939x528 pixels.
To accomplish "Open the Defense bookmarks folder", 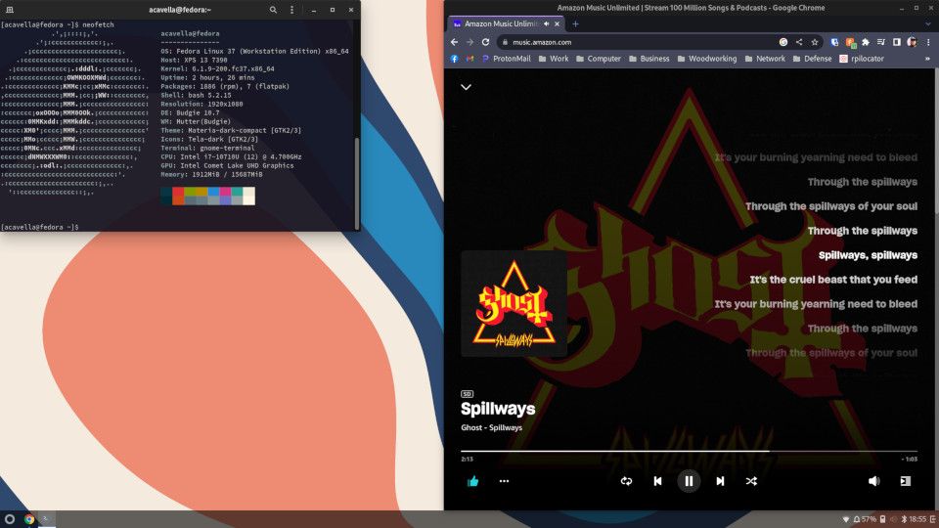I will click(x=812, y=59).
